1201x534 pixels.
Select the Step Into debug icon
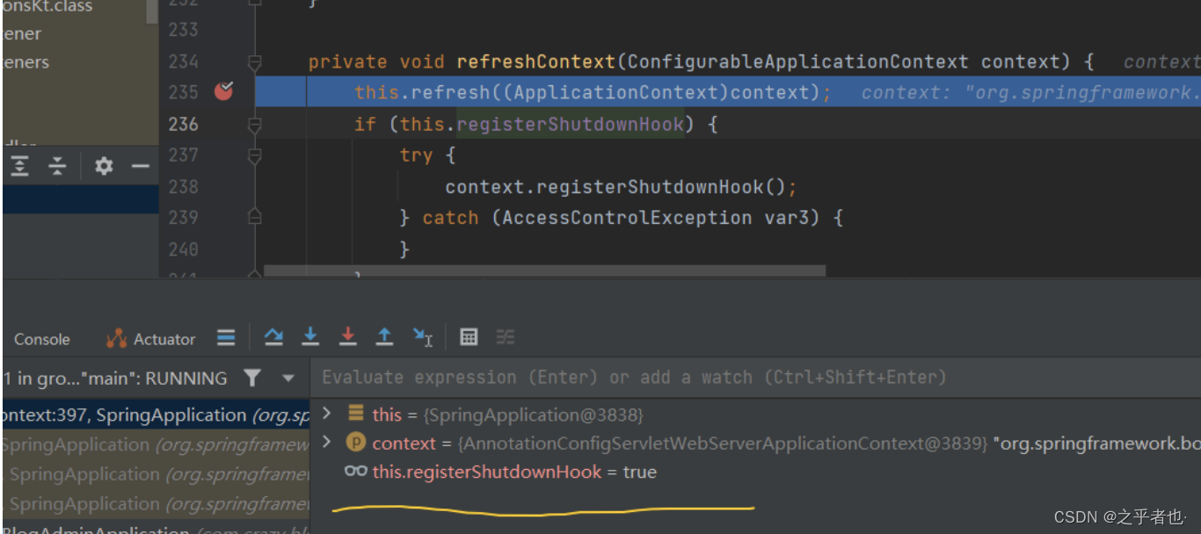click(x=310, y=336)
